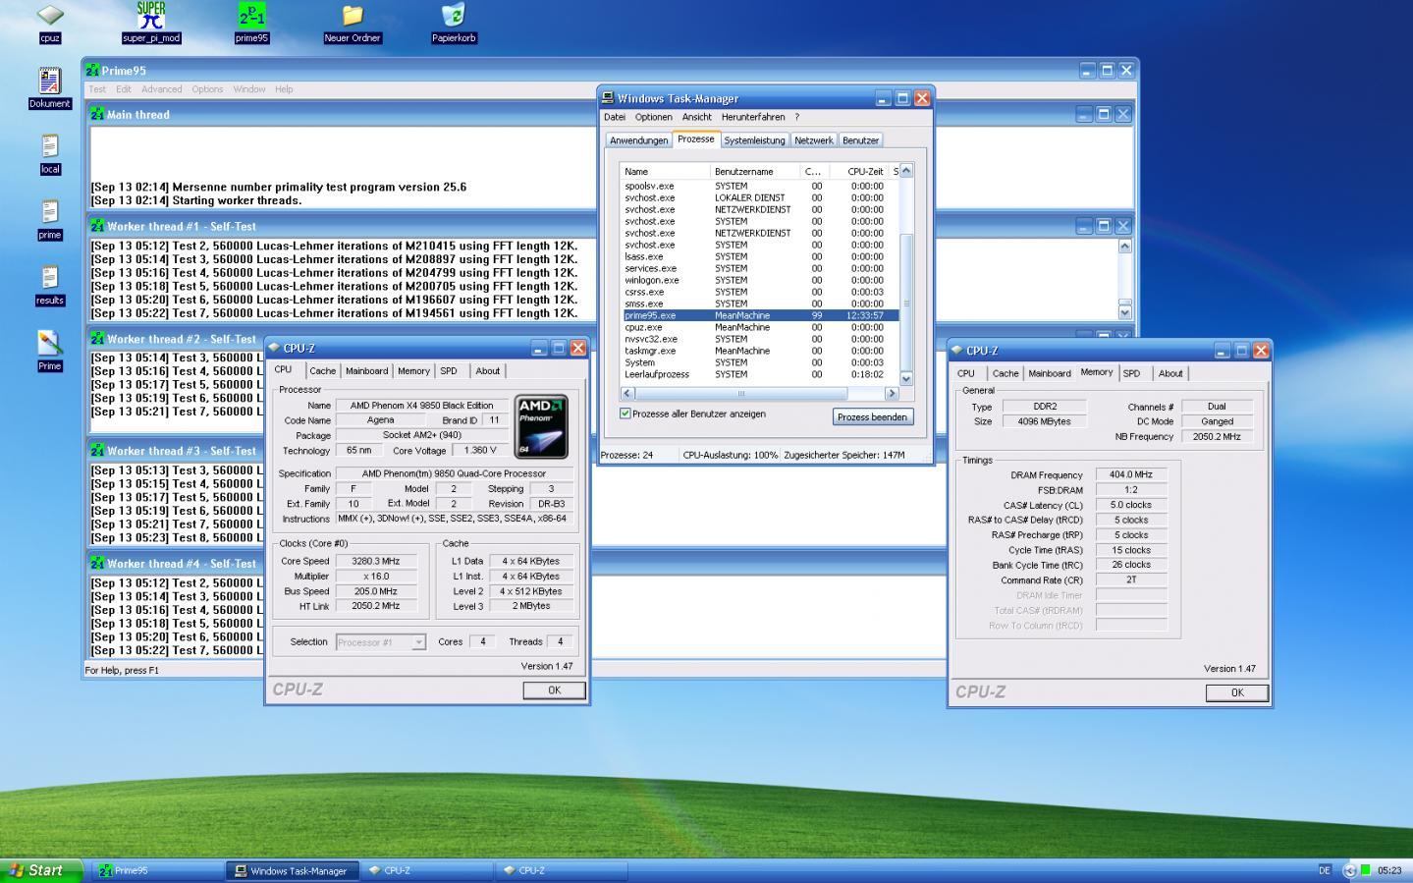Viewport: 1413px width, 883px height.
Task: Switch to the Benutzer tab
Action: click(860, 140)
